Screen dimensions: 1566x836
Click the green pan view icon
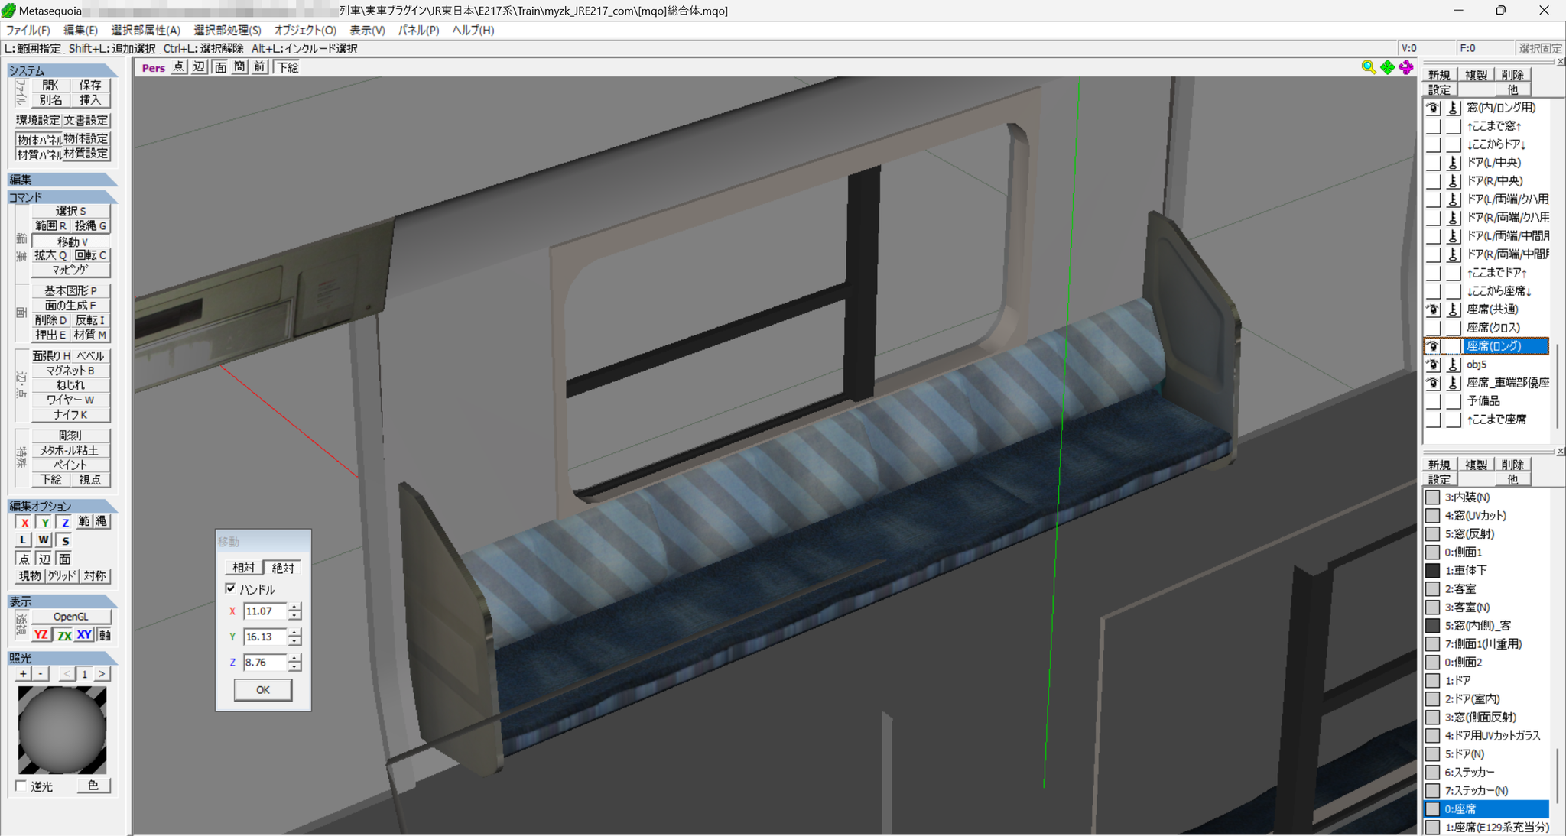(x=1387, y=67)
